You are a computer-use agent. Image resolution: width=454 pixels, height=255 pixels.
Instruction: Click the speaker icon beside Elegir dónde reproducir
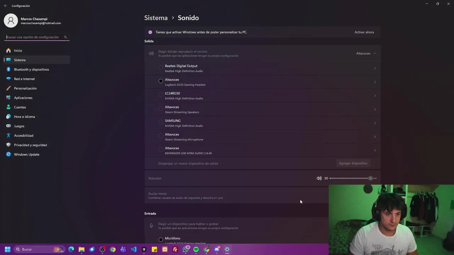(151, 53)
